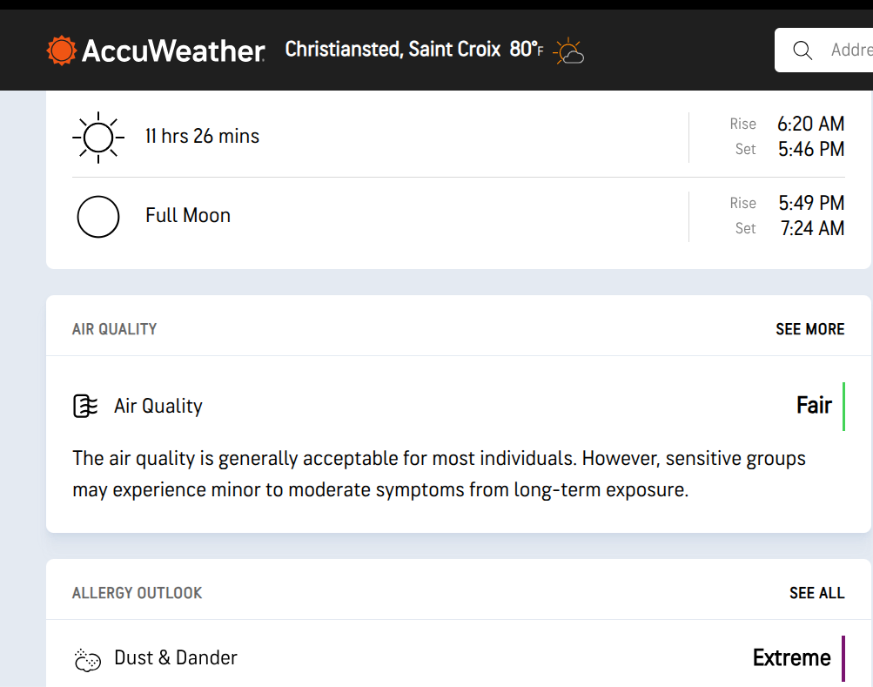Click the AccuWeather wordmark text
This screenshot has width=873, height=687.
[172, 51]
